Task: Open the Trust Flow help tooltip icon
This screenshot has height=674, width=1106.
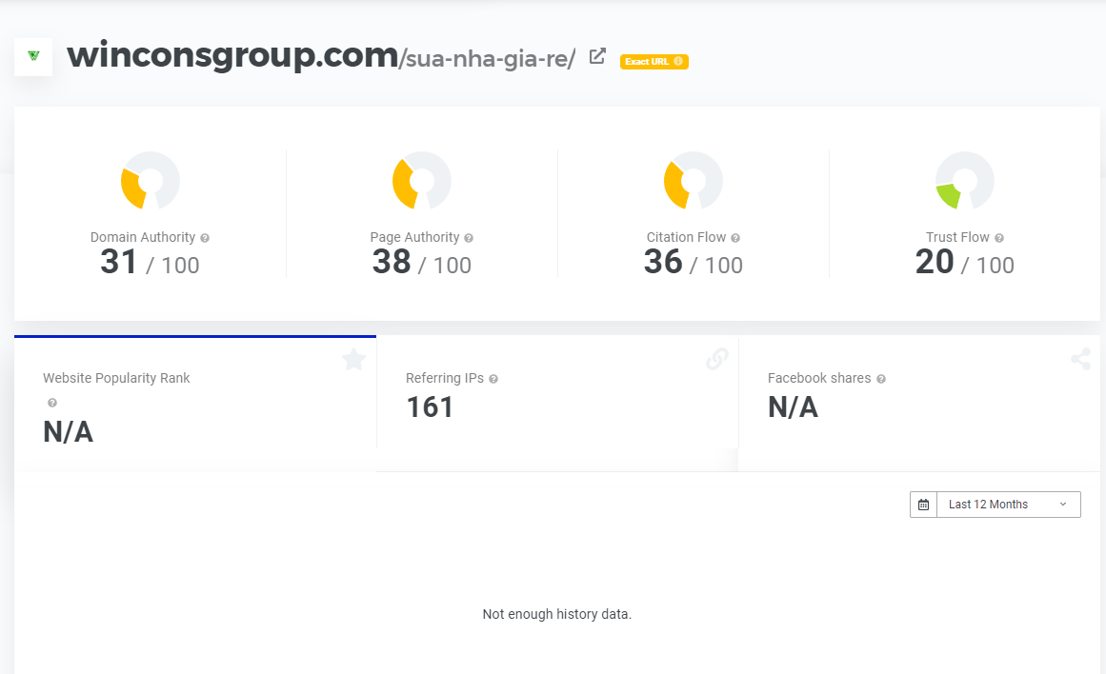Action: pyautogui.click(x=998, y=238)
